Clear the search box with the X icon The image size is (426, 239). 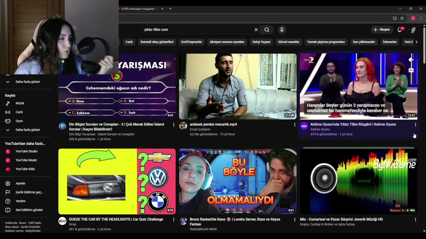click(x=256, y=30)
